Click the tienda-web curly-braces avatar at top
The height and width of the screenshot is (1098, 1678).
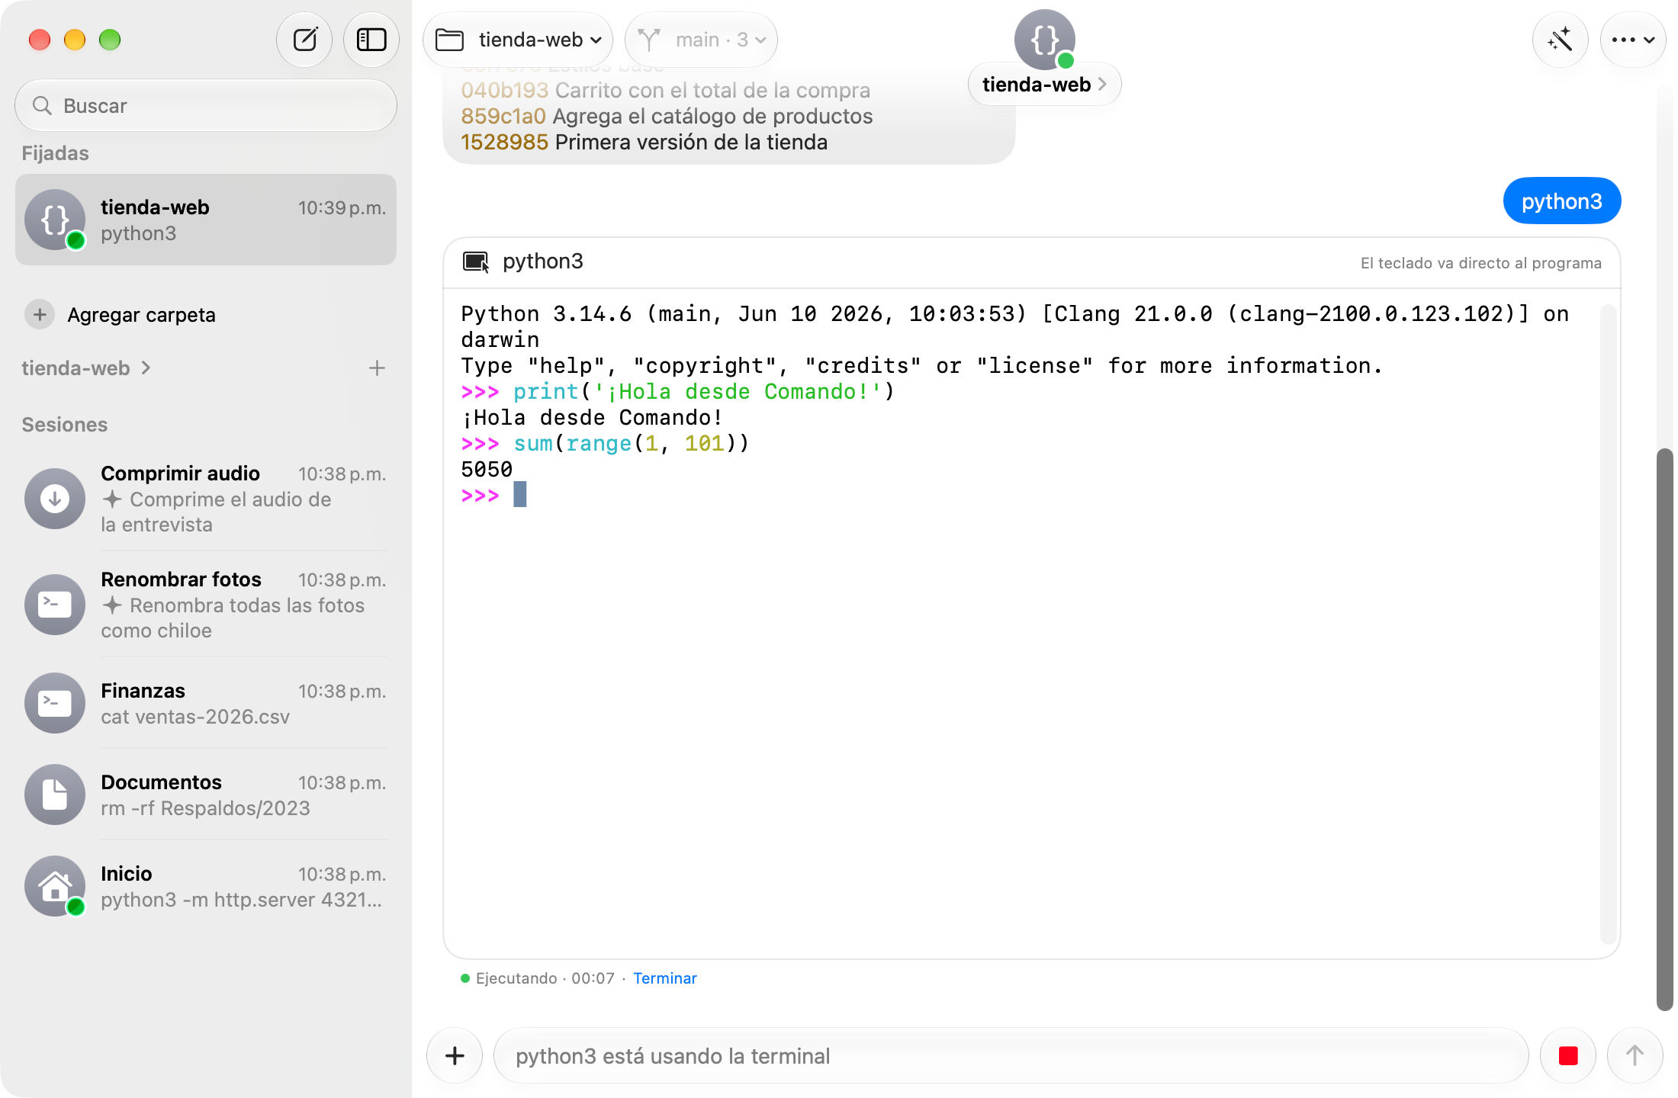click(x=1044, y=40)
